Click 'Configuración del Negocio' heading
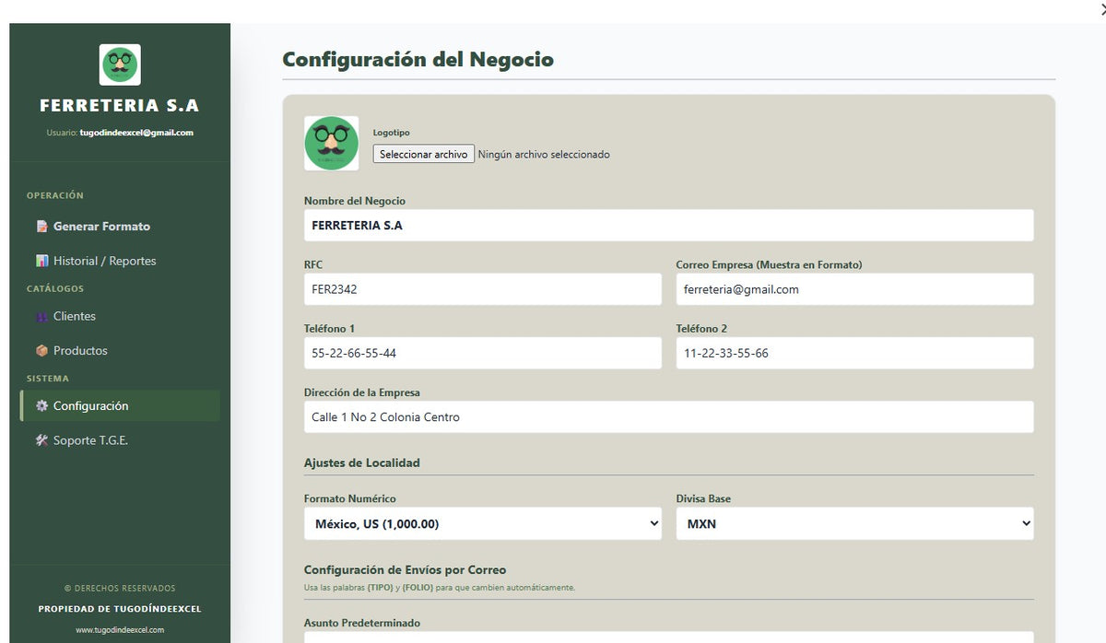 pyautogui.click(x=418, y=60)
